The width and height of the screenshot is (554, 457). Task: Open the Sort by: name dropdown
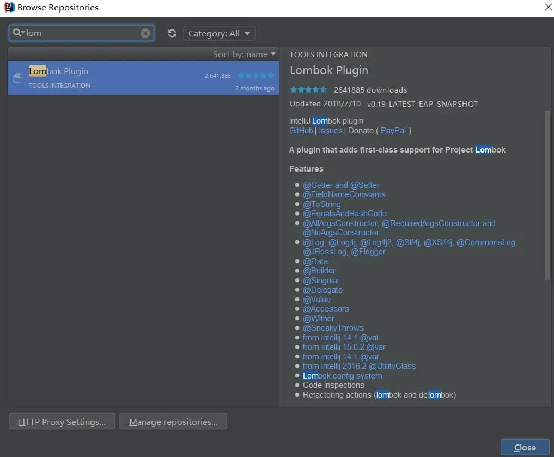click(244, 54)
